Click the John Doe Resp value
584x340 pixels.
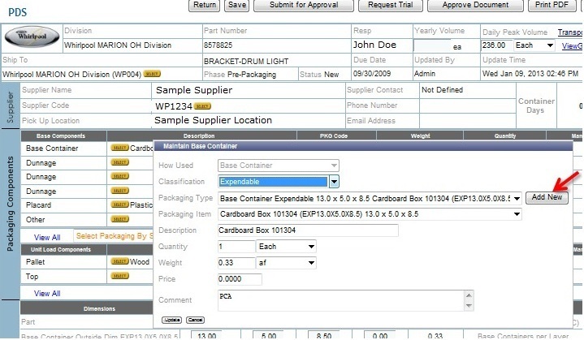[374, 45]
